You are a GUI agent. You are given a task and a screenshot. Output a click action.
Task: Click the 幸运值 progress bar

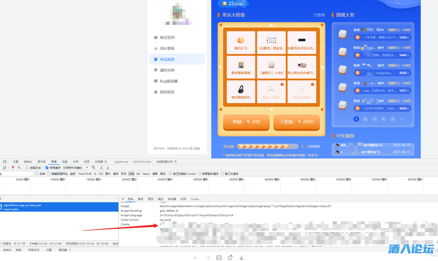tap(267, 146)
